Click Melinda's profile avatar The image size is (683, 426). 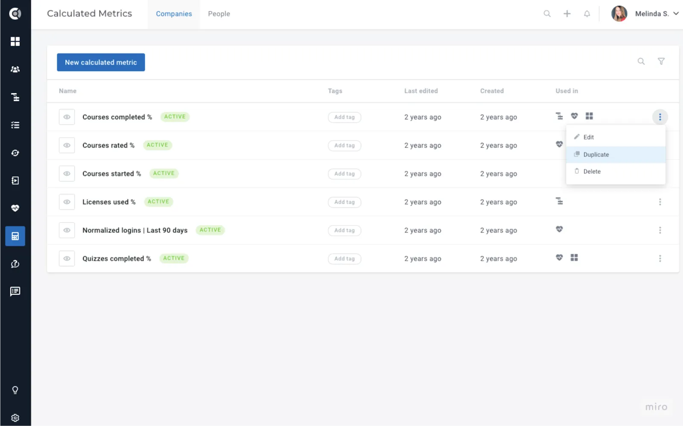(619, 14)
